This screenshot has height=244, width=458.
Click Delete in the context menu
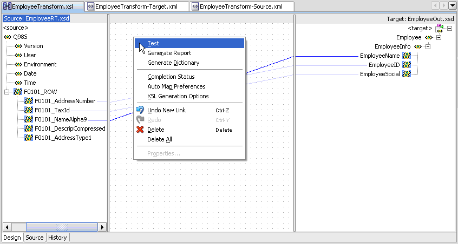pos(189,130)
